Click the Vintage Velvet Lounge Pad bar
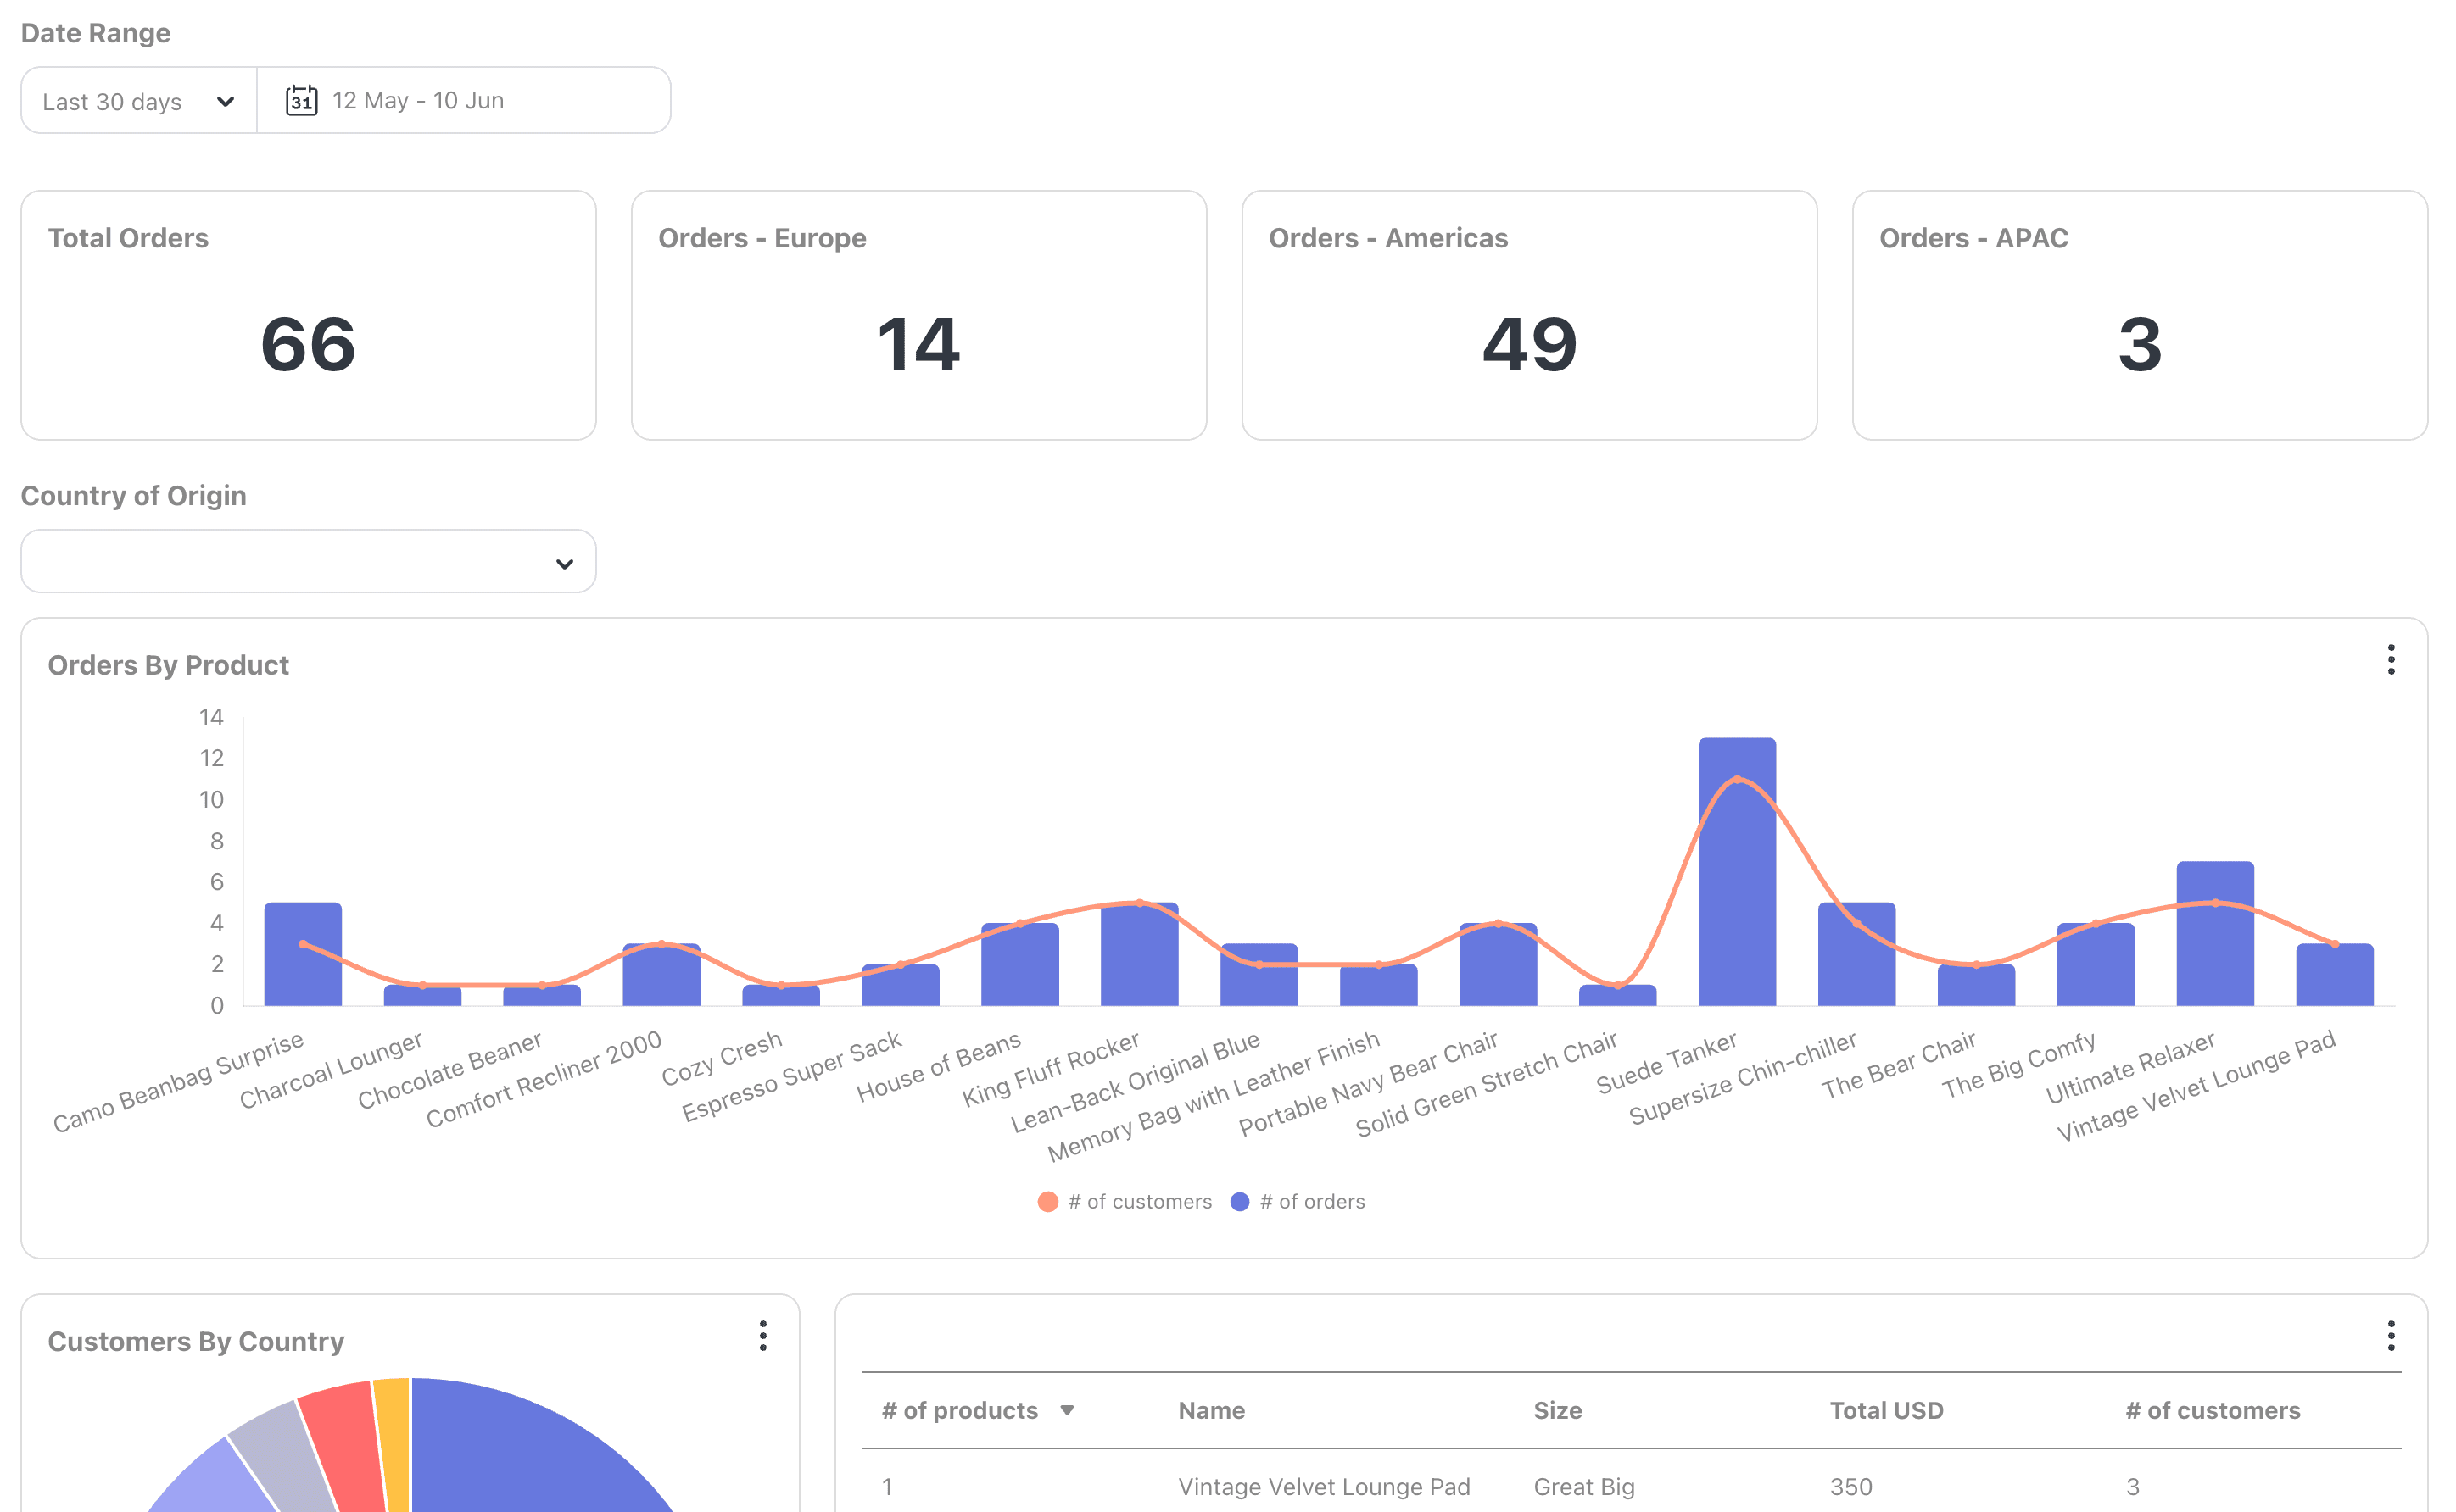 pos(2334,974)
